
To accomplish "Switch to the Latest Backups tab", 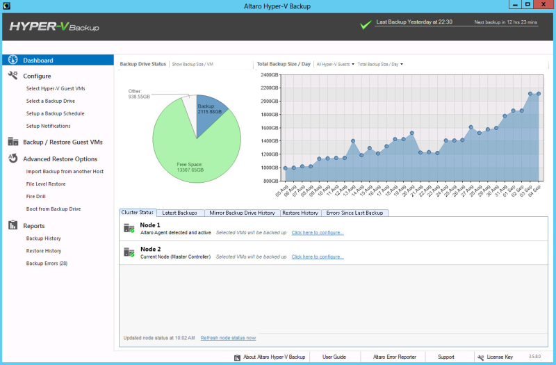I will pyautogui.click(x=180, y=213).
